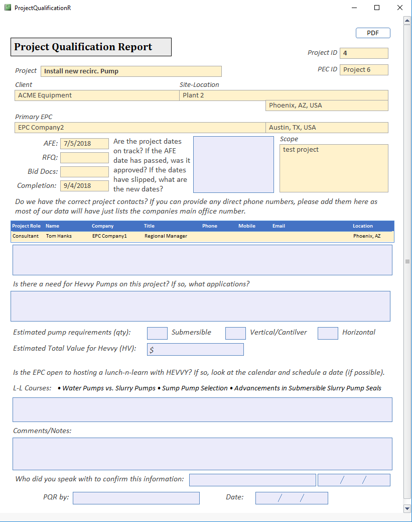Click the Comments/Notes text box
Screen dimensions: 412x522
pos(202,454)
